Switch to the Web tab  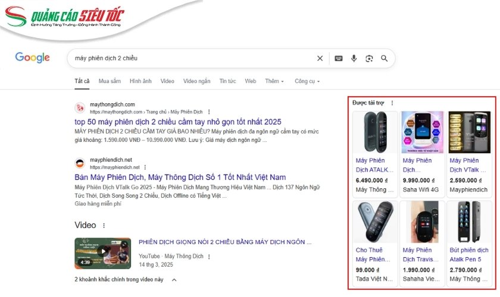[251, 81]
